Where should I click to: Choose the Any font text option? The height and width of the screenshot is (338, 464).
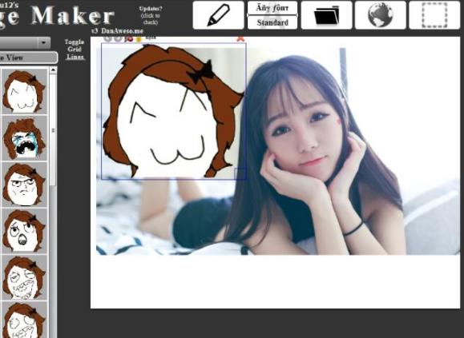coord(272,8)
